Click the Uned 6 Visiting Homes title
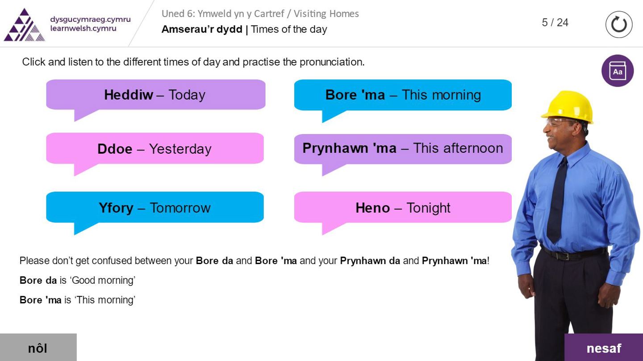The image size is (643, 361). [260, 14]
